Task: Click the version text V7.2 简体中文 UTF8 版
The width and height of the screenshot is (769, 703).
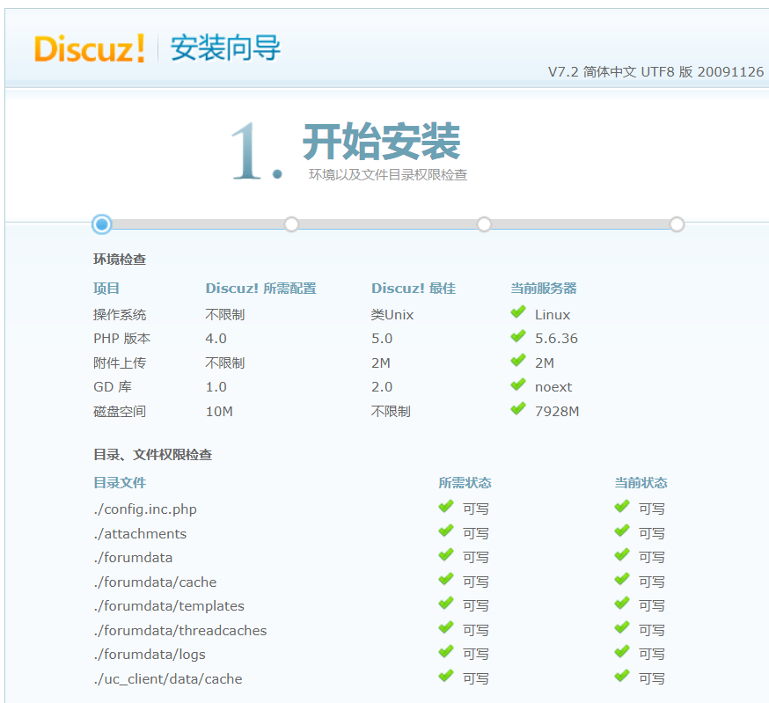Action: [620, 72]
